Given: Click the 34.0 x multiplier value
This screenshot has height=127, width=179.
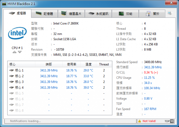Looking at the screenshot, I should pos(148,83).
